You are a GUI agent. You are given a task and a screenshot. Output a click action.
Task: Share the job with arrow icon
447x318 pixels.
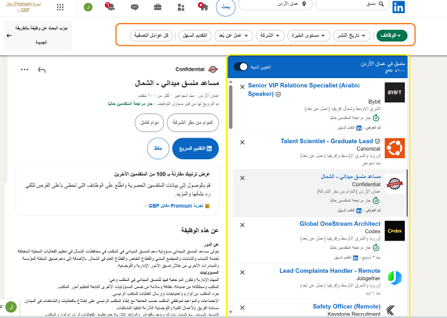(42, 70)
